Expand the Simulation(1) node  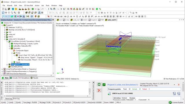[7, 64]
